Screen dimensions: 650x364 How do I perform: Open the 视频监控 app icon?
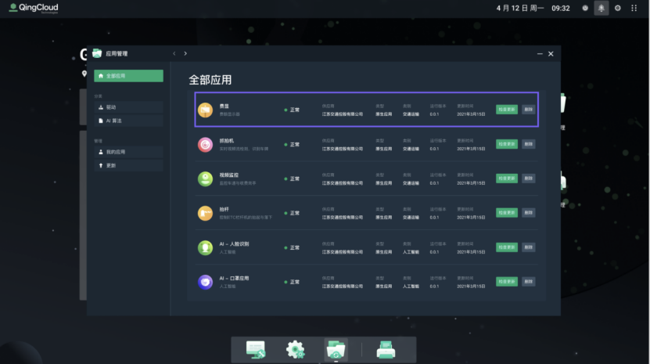click(205, 179)
